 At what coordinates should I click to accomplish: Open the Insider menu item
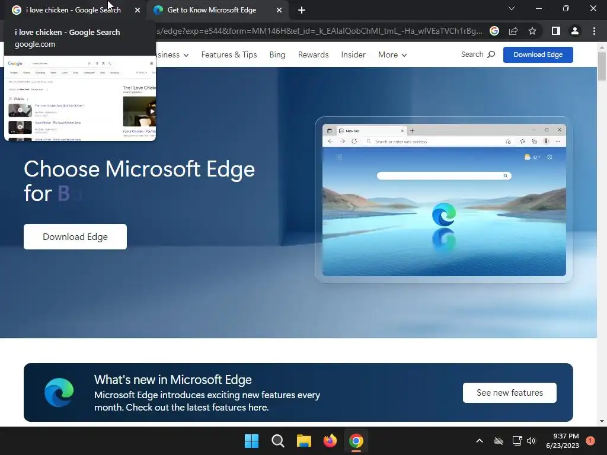[x=353, y=55]
